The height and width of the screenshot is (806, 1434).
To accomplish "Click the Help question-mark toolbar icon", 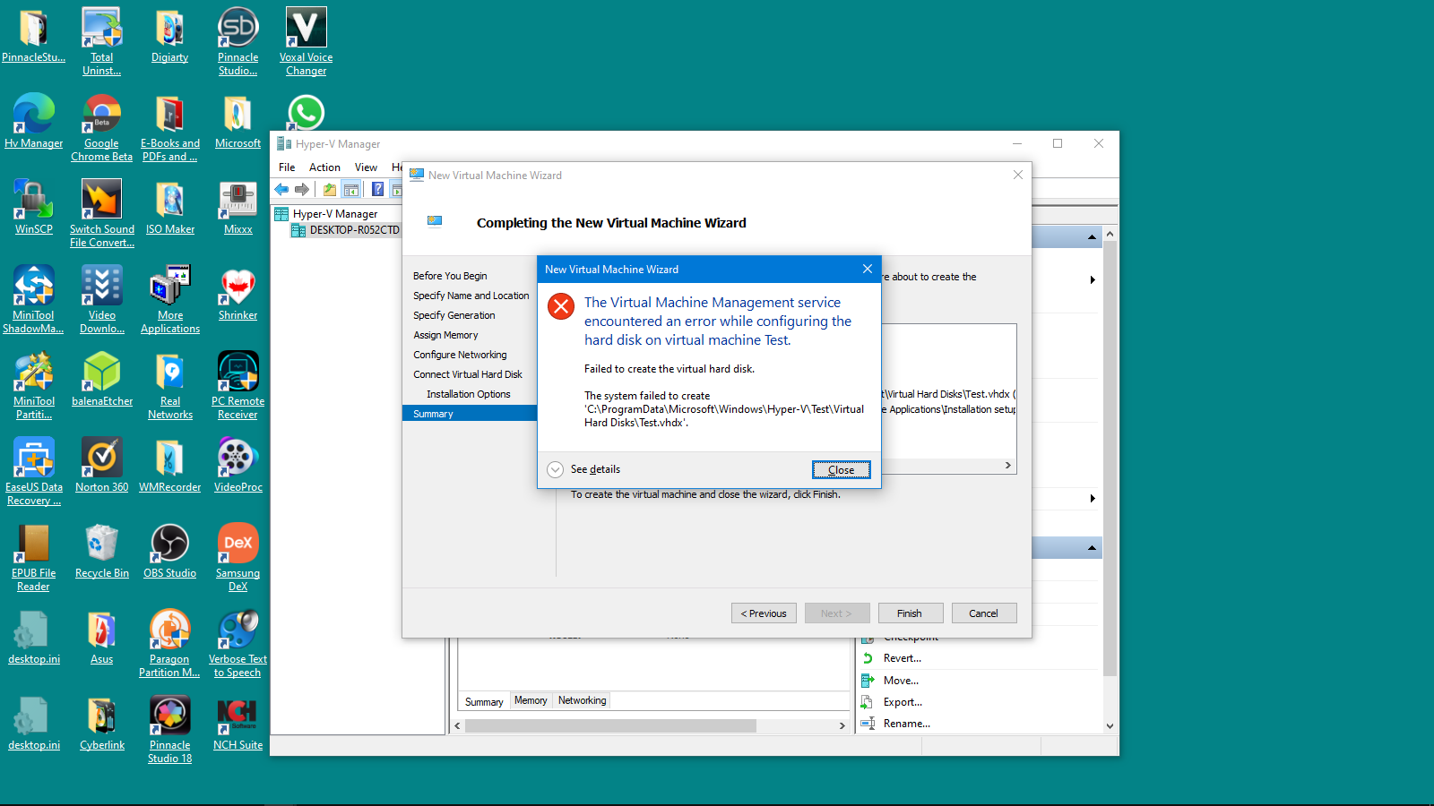I will click(378, 189).
